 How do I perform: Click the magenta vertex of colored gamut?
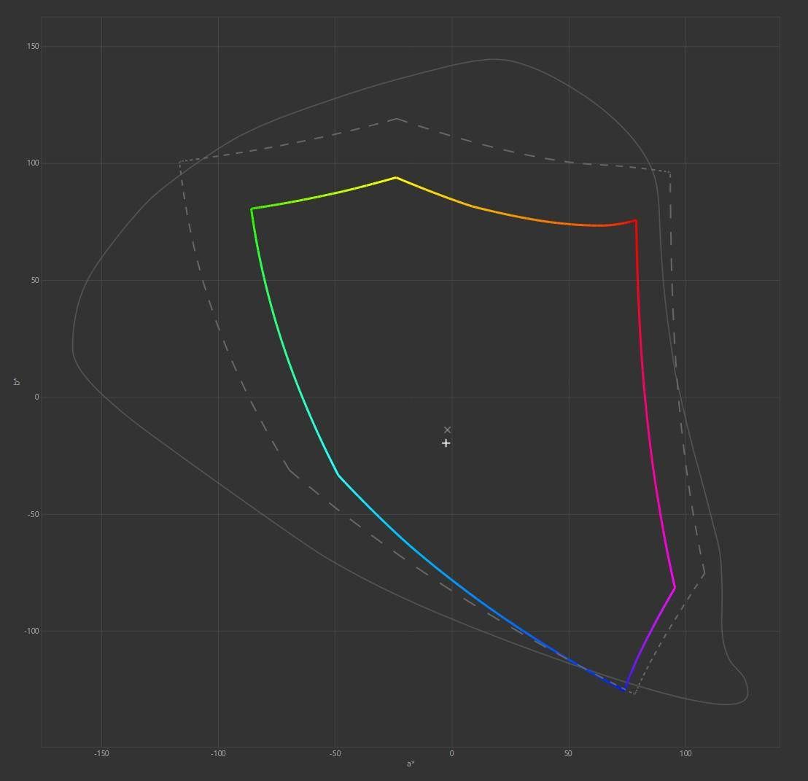point(675,588)
